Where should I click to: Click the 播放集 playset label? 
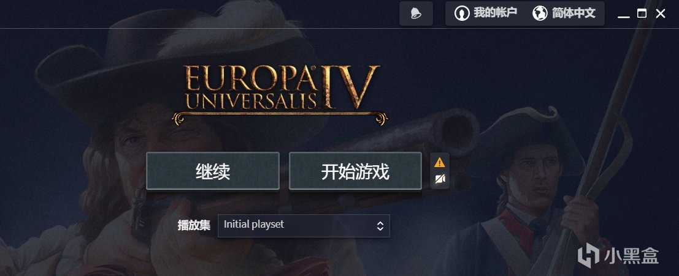(194, 225)
